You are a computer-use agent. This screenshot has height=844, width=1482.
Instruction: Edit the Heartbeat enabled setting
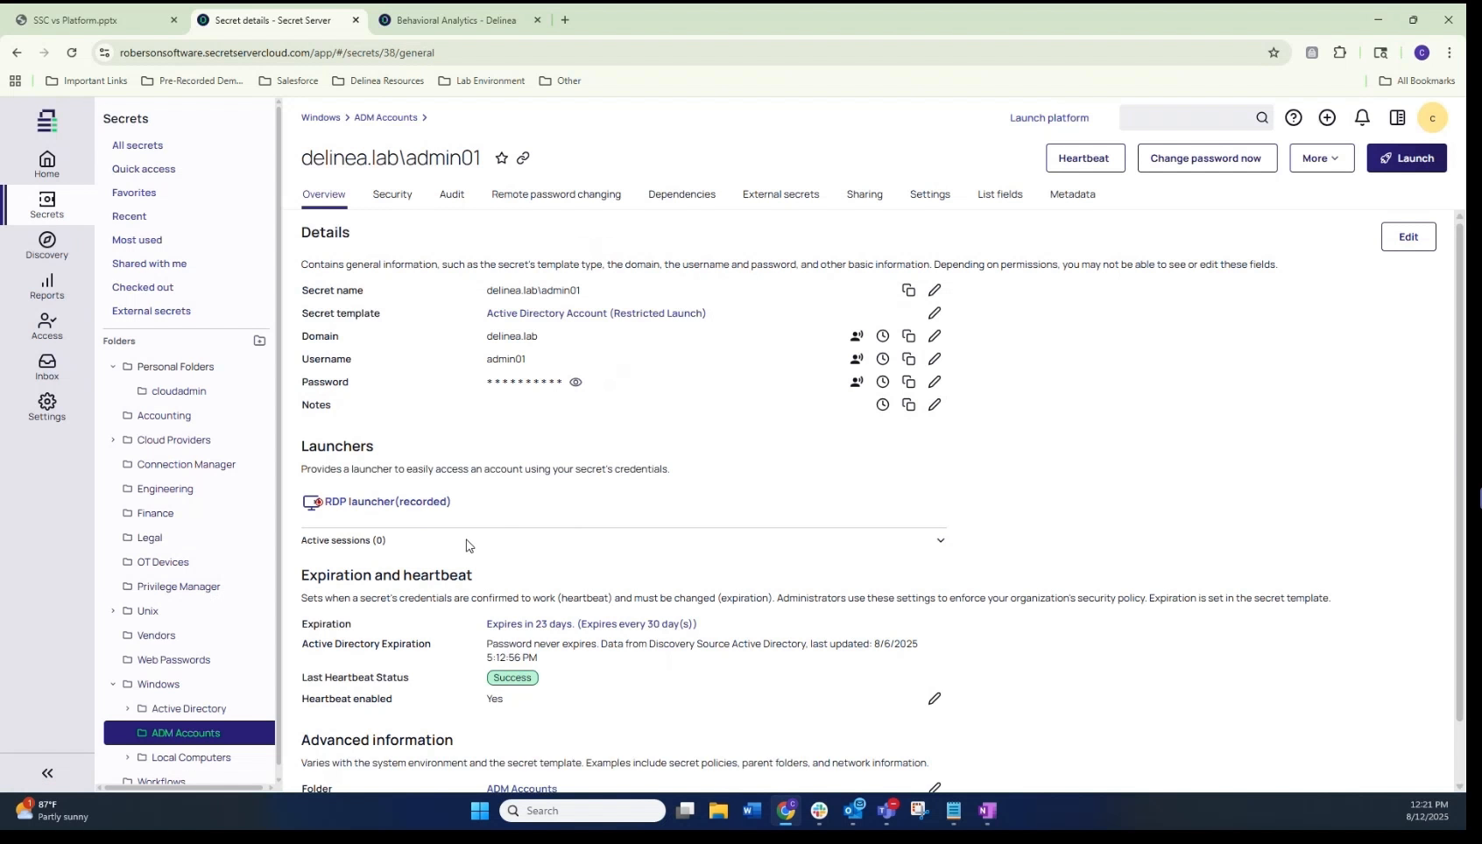pyautogui.click(x=934, y=699)
